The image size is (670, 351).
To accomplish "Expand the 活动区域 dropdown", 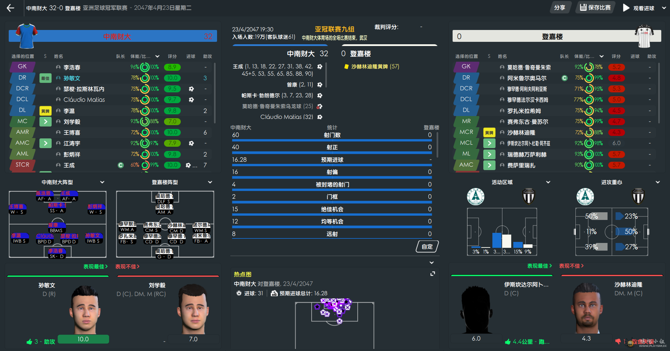I will (548, 182).
